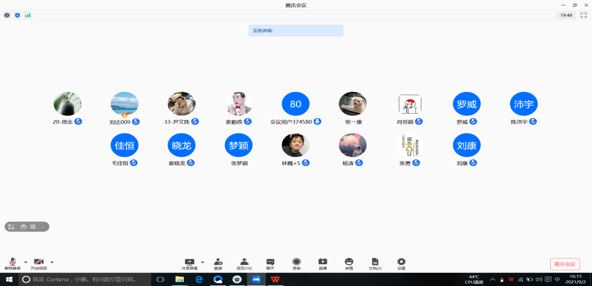Viewport: 592px width, 286px height.
Task: Expand the arrow next to 共享屏幕
Action: point(203,262)
